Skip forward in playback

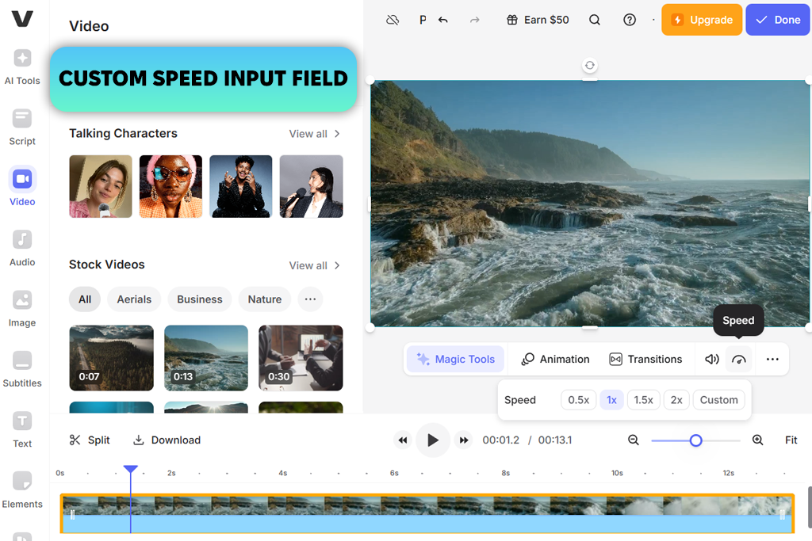(x=464, y=440)
